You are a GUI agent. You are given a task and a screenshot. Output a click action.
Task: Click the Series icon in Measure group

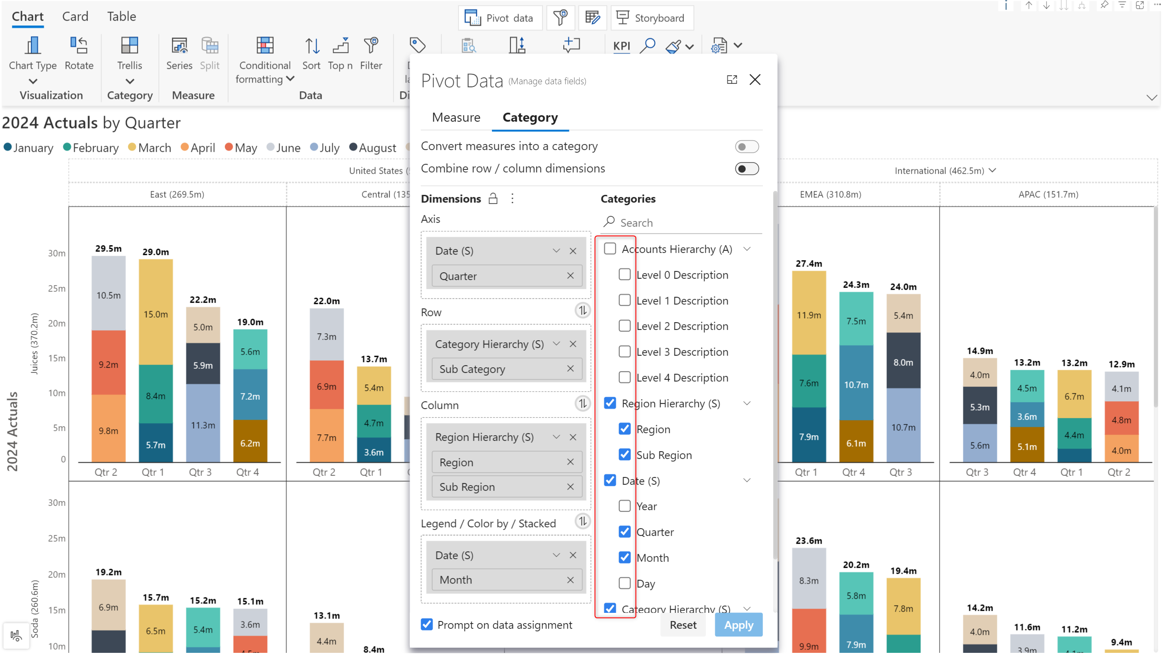179,45
